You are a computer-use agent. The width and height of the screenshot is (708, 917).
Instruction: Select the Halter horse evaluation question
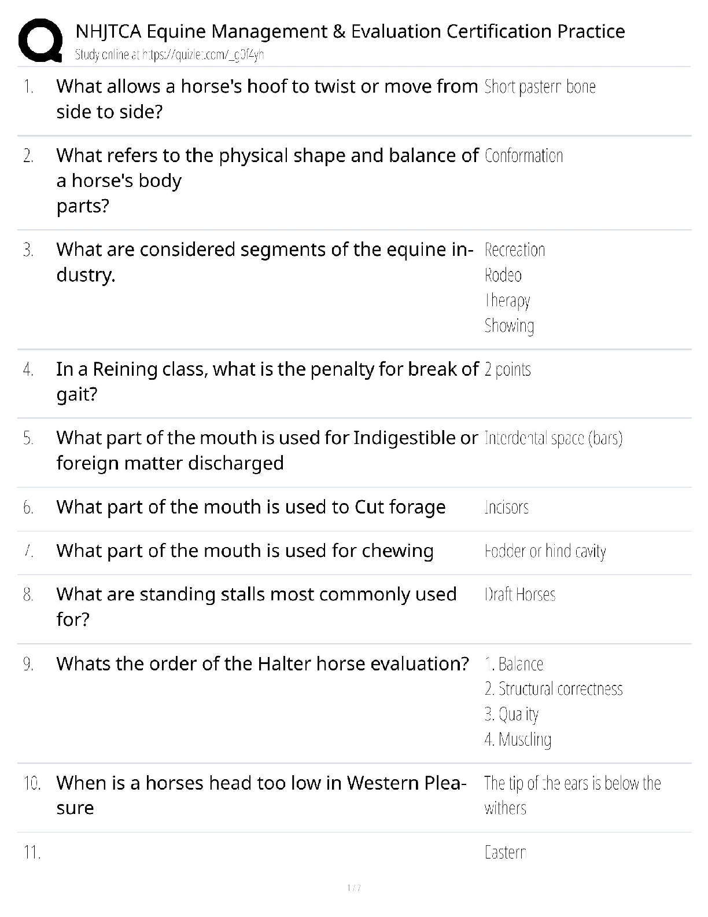coord(262,663)
